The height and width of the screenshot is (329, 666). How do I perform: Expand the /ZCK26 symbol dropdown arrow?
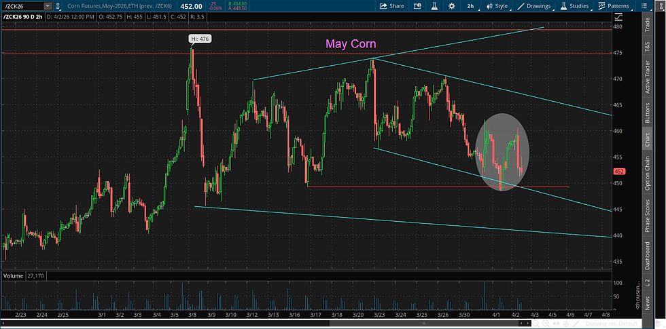[x=48, y=6]
